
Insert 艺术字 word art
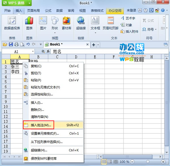(x=128, y=18)
